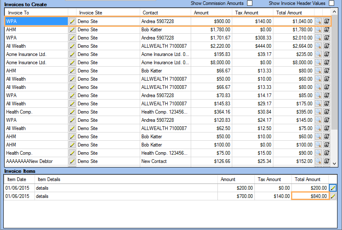Image resolution: width=342 pixels, height=230 pixels.
Task: Open the magnifier for the WPA $2,010.00 invoice
Action: [318, 38]
